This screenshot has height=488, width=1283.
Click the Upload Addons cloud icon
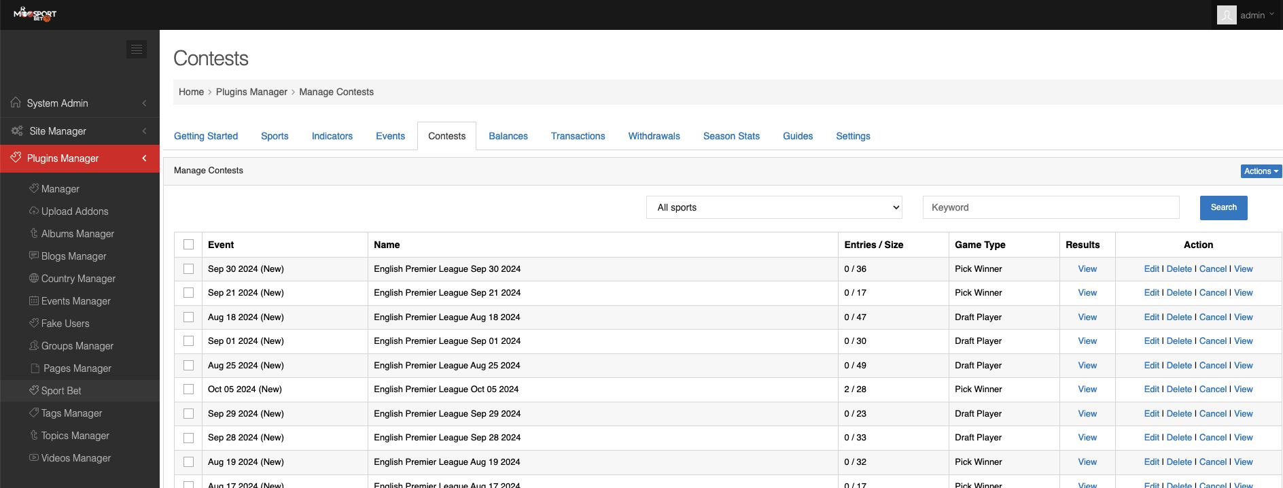(34, 211)
